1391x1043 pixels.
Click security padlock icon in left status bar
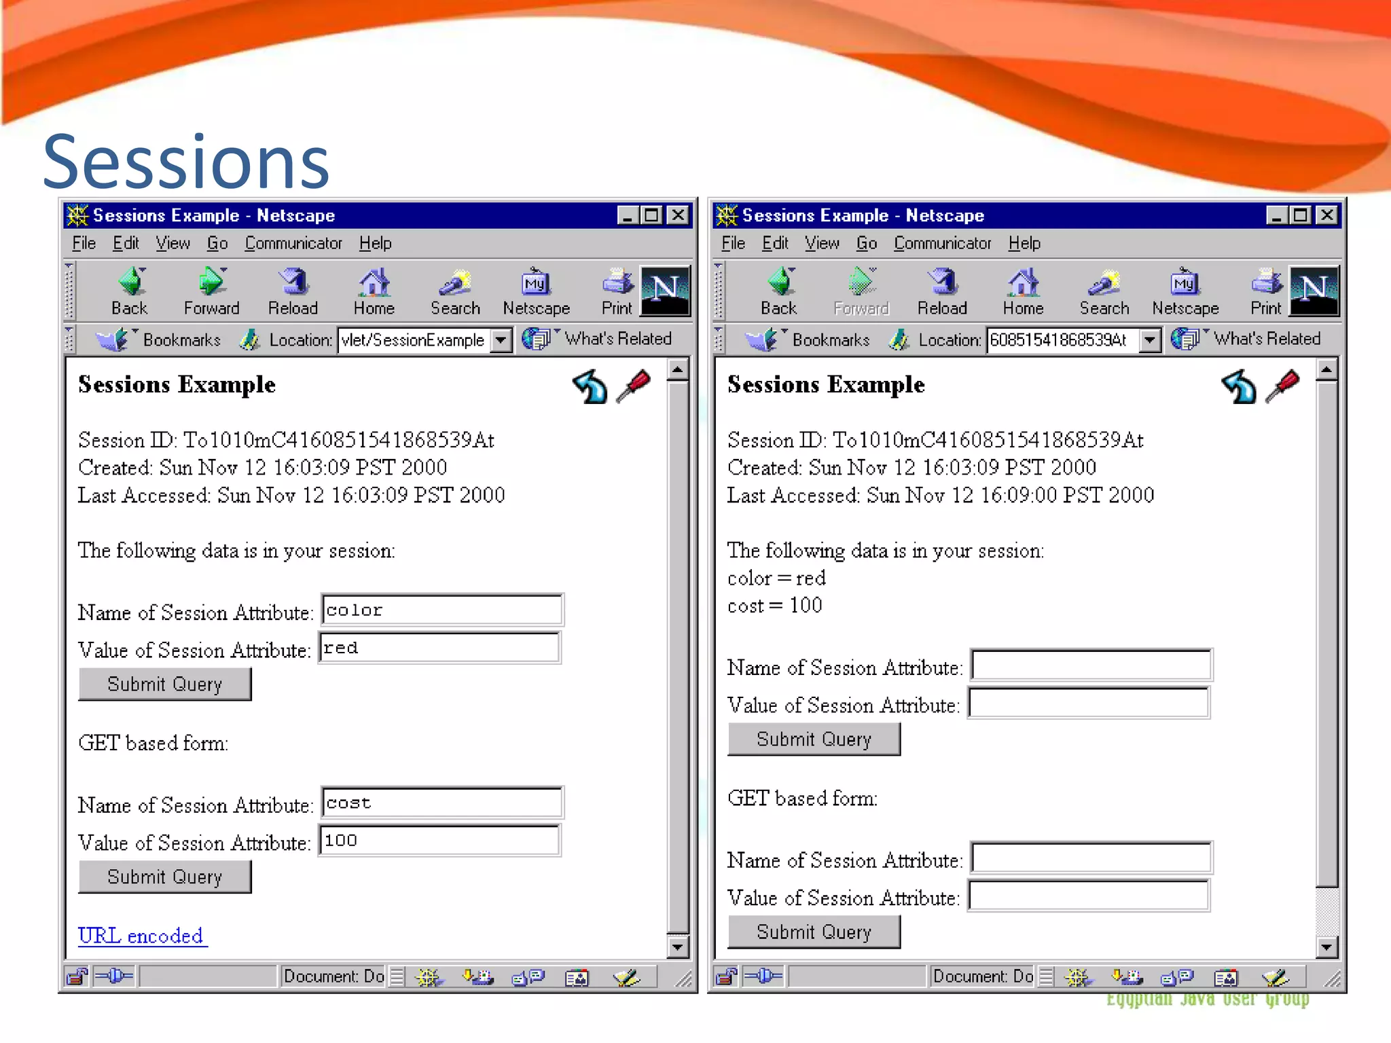click(x=77, y=976)
